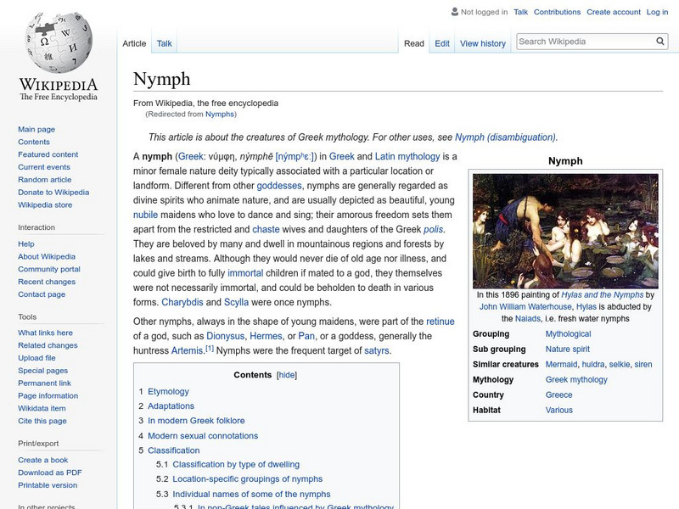This screenshot has width=679, height=509.
Task: Open the View history tab
Action: click(483, 43)
